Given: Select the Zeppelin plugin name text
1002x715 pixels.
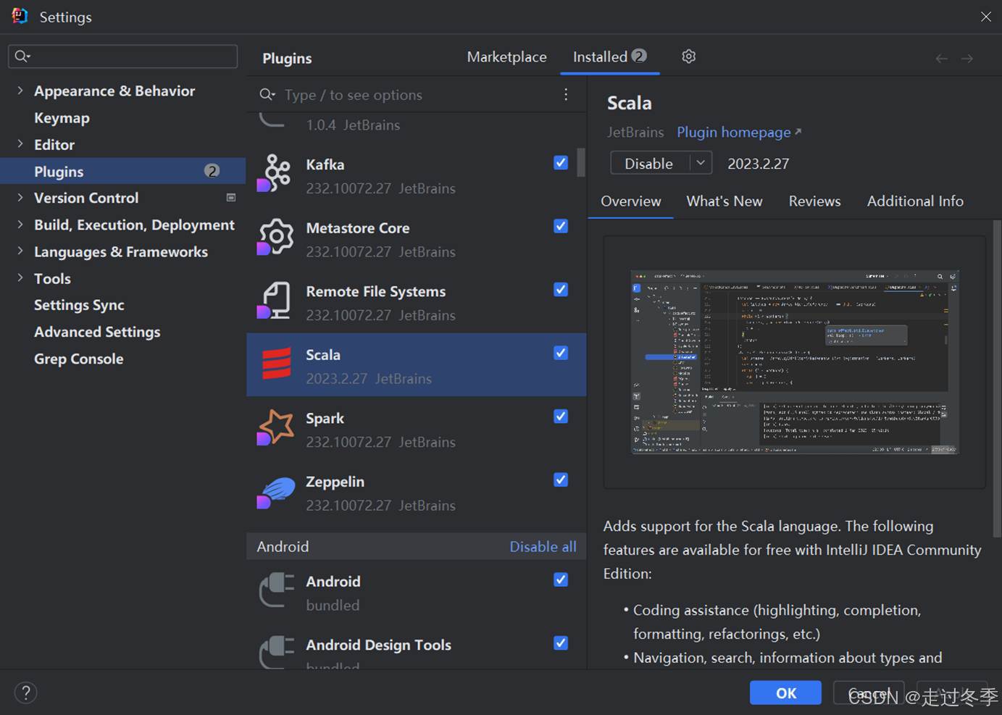Looking at the screenshot, I should [335, 482].
